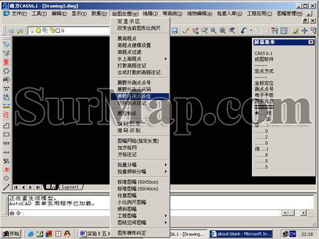Open the 工程应用(C) menu
The width and height of the screenshot is (319, 239).
point(260,13)
